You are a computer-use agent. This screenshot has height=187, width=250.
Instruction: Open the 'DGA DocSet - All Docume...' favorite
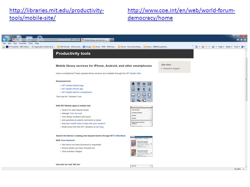69,47
